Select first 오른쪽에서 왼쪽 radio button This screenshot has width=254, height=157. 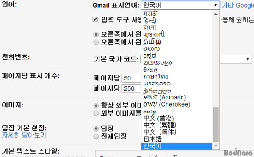(x=96, y=34)
